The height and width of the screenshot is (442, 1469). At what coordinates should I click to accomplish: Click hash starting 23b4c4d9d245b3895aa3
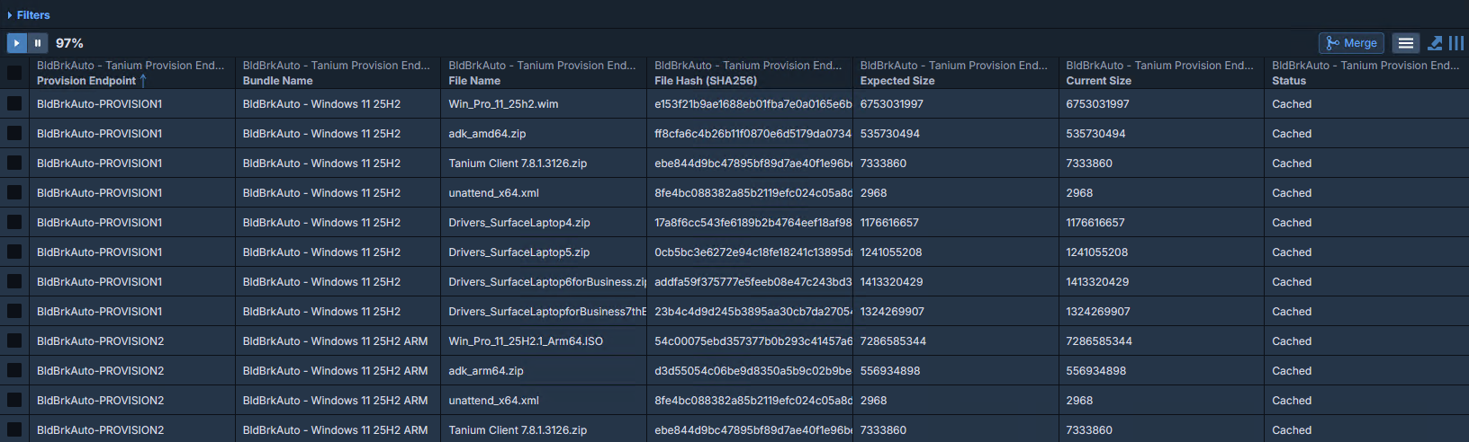click(x=753, y=312)
